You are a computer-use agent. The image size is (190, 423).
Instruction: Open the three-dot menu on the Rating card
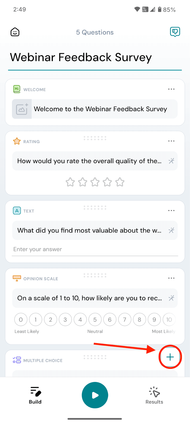click(x=171, y=141)
